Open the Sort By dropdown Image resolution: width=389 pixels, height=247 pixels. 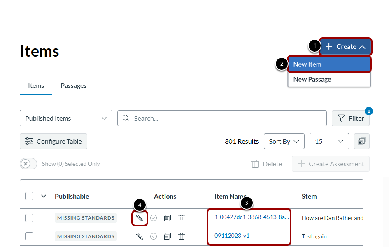point(284,141)
